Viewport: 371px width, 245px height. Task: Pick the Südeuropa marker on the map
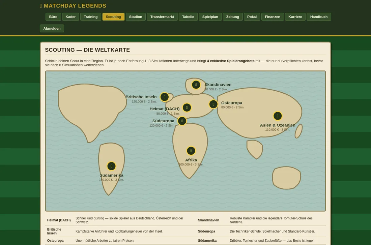coord(182,121)
